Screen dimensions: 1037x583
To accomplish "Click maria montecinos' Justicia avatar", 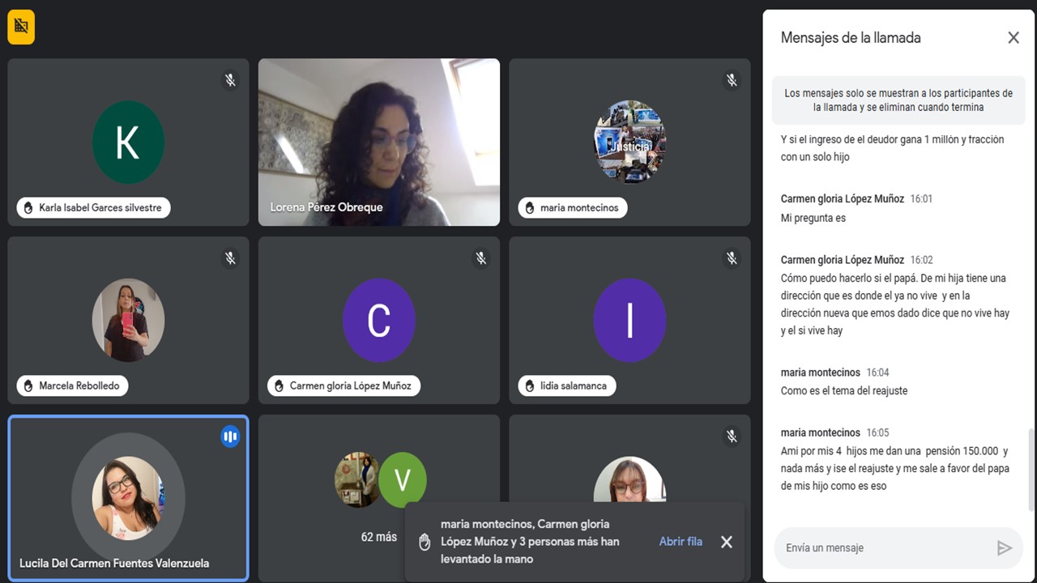I will 630,143.
